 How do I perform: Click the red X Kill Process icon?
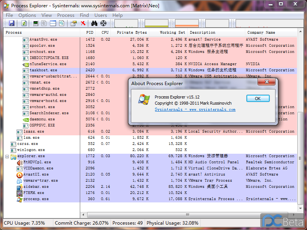83,23
